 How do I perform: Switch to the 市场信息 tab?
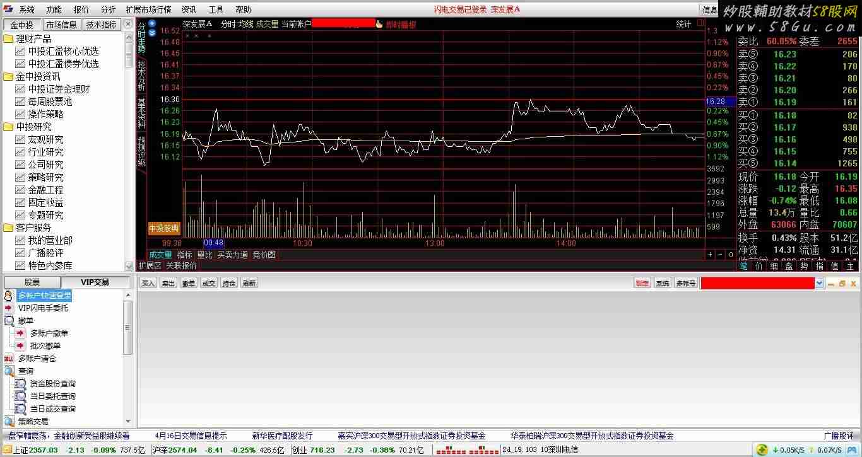61,25
